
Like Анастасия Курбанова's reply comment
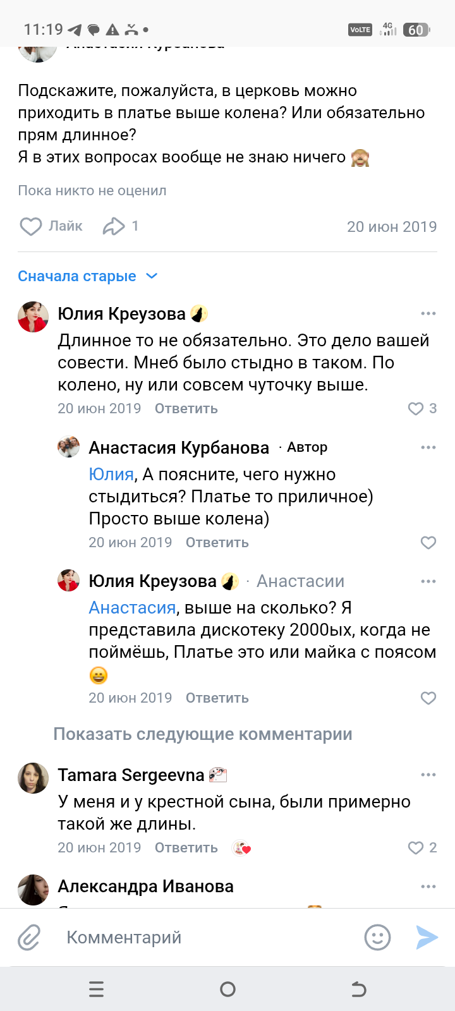428,543
